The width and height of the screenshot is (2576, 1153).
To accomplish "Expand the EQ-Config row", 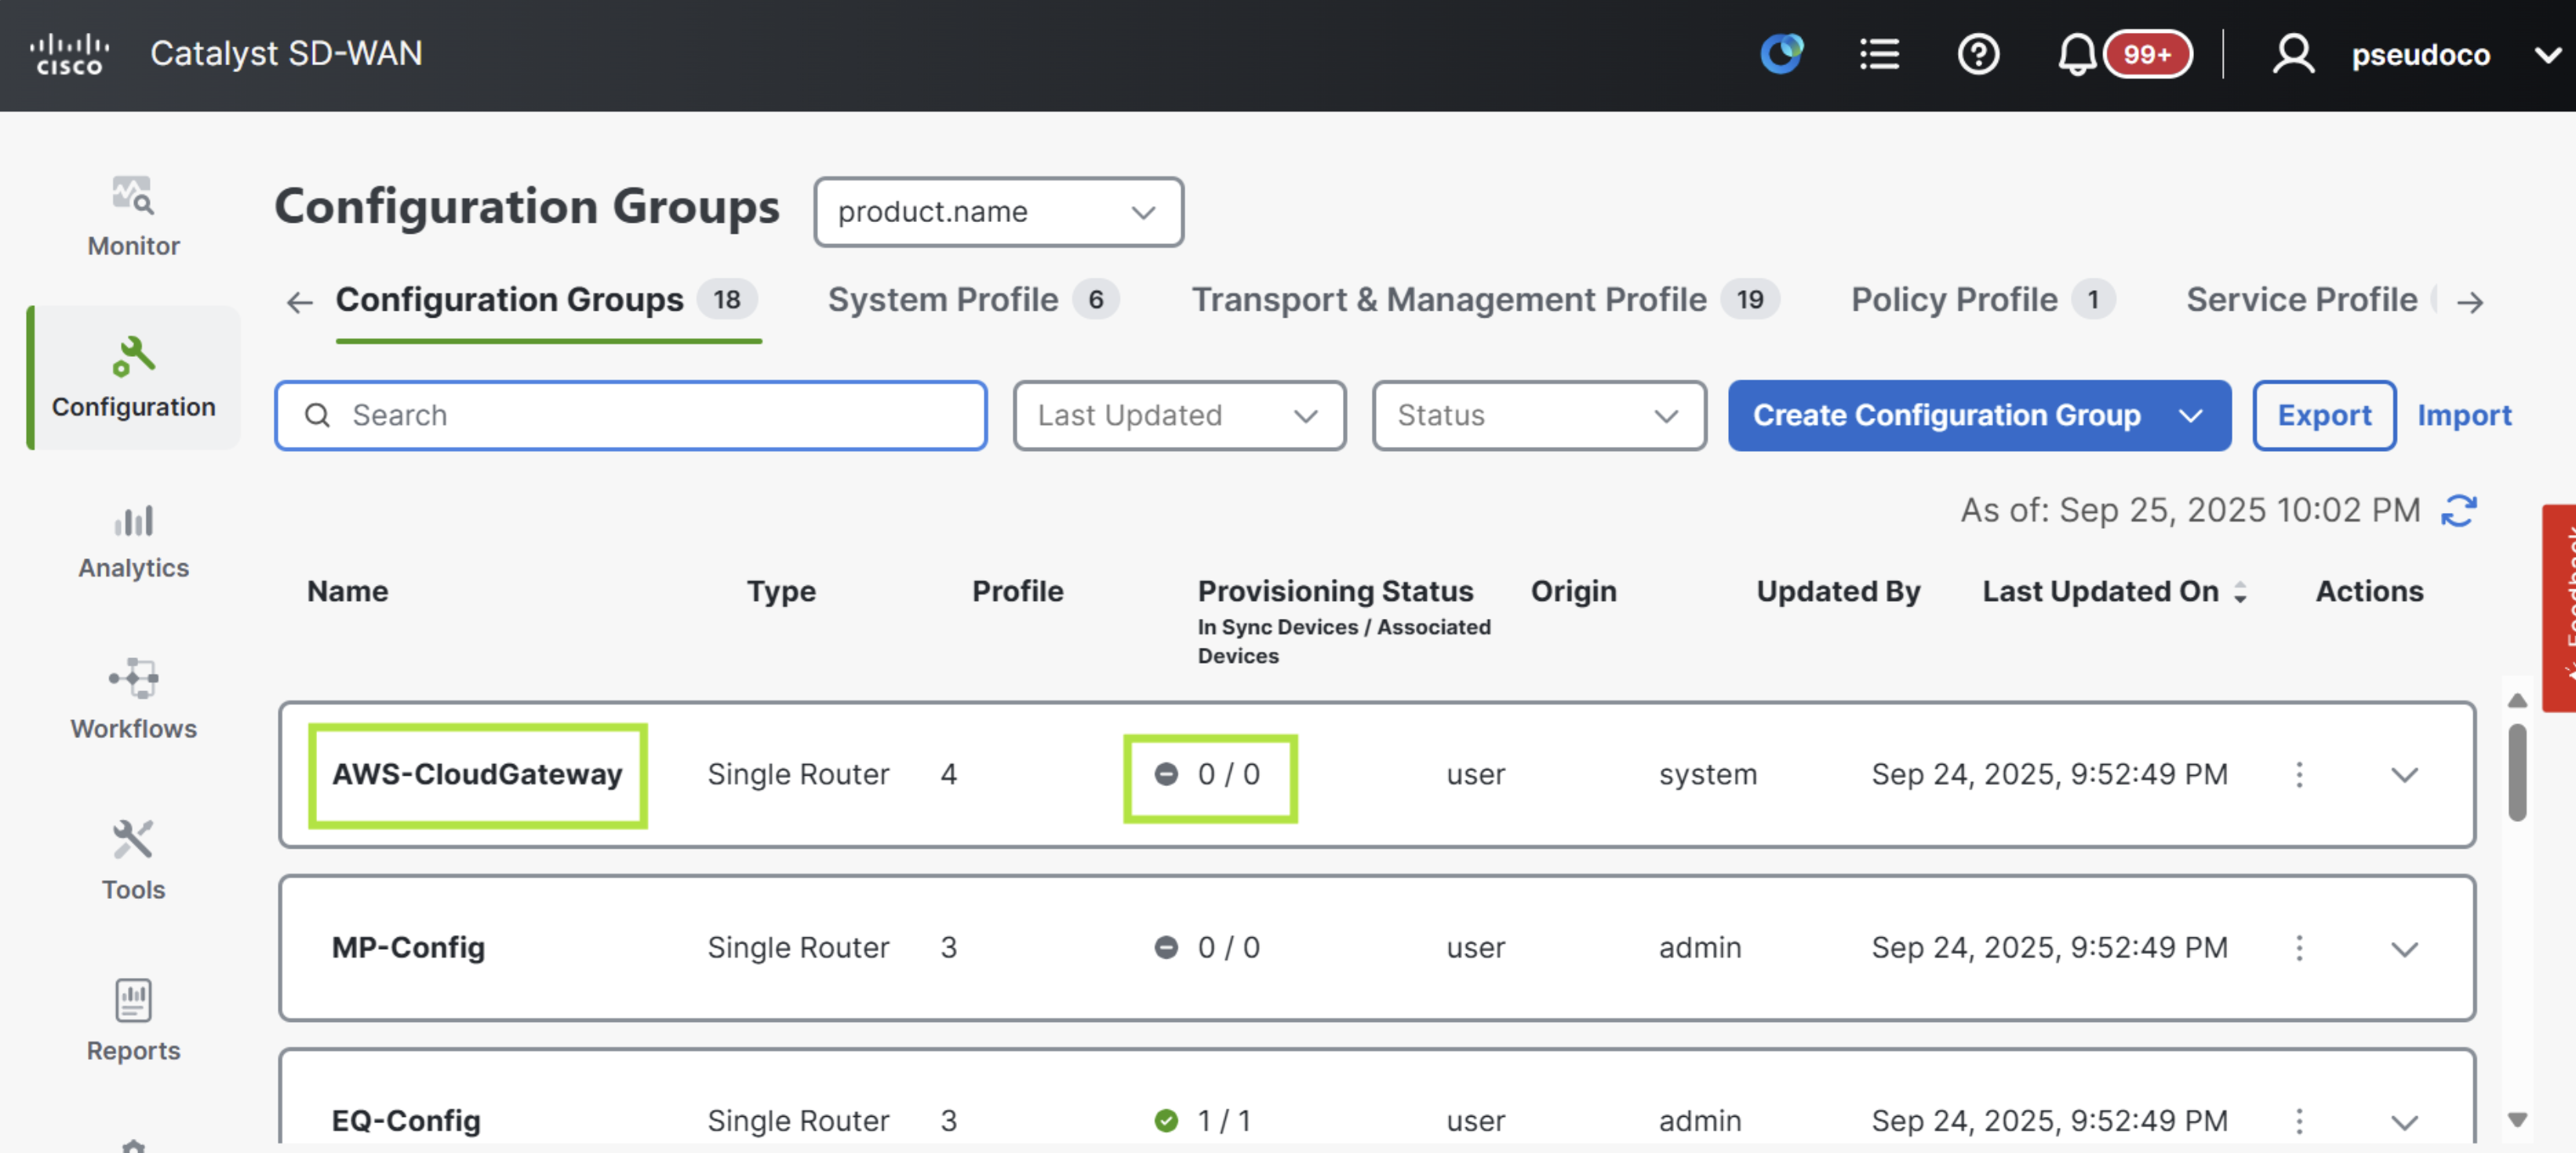I will [2404, 1121].
